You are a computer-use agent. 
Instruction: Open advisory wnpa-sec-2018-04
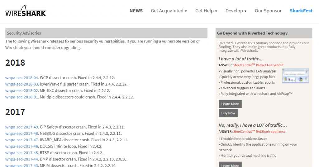click(21, 78)
